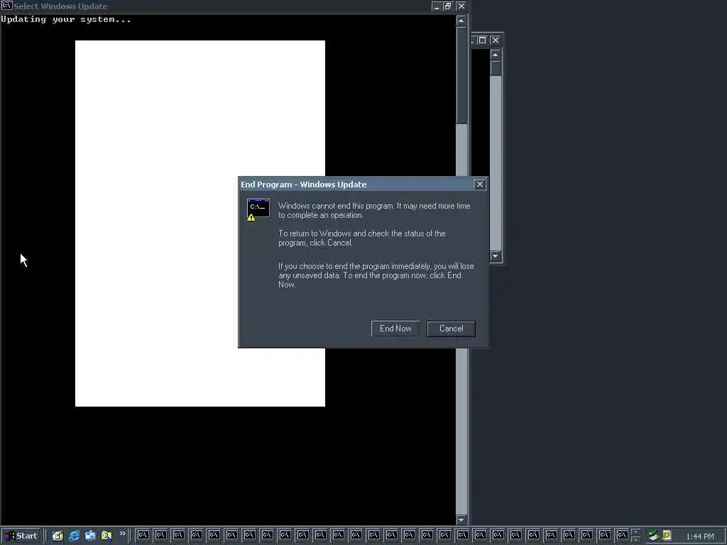
Task: Click the Windows Update console scrollbar thumb
Action: pos(461,75)
